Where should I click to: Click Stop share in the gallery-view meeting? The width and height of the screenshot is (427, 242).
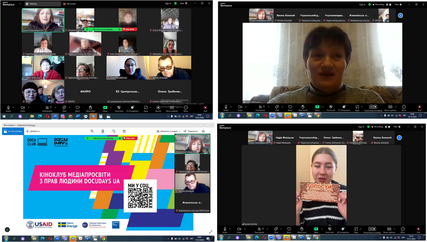(x=129, y=29)
